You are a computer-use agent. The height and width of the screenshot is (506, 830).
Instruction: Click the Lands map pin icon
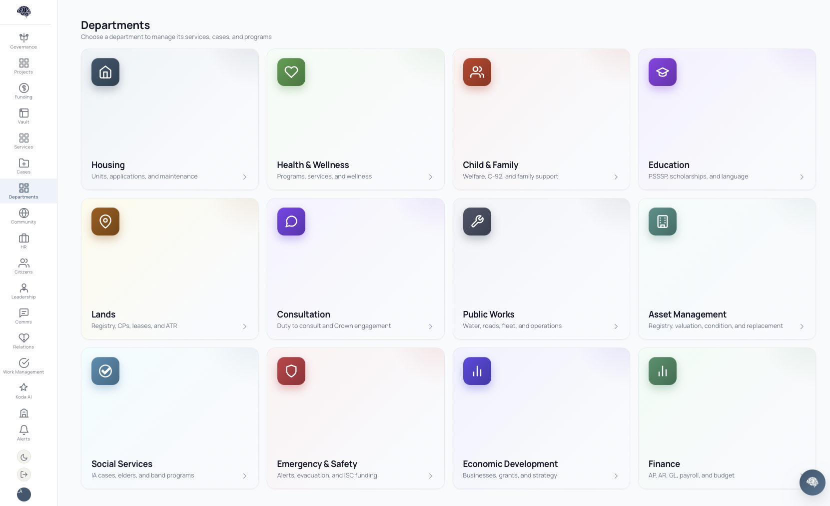click(x=105, y=221)
